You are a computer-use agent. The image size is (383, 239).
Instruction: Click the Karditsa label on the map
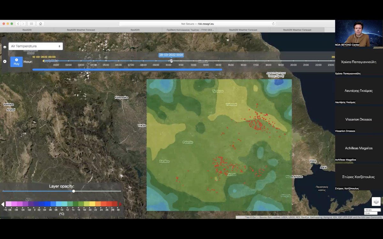pos(164,161)
